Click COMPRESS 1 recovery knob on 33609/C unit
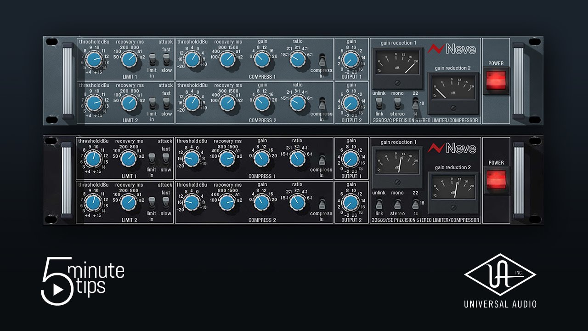The width and height of the screenshot is (588, 331). [x=227, y=59]
